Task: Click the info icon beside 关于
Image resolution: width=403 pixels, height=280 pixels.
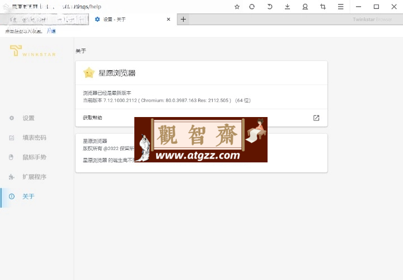Action: [x=12, y=197]
